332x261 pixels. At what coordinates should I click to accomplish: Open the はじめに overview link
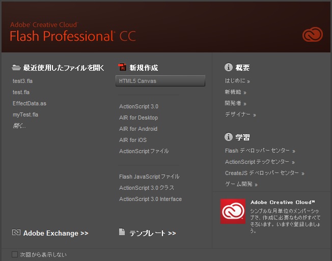[237, 81]
